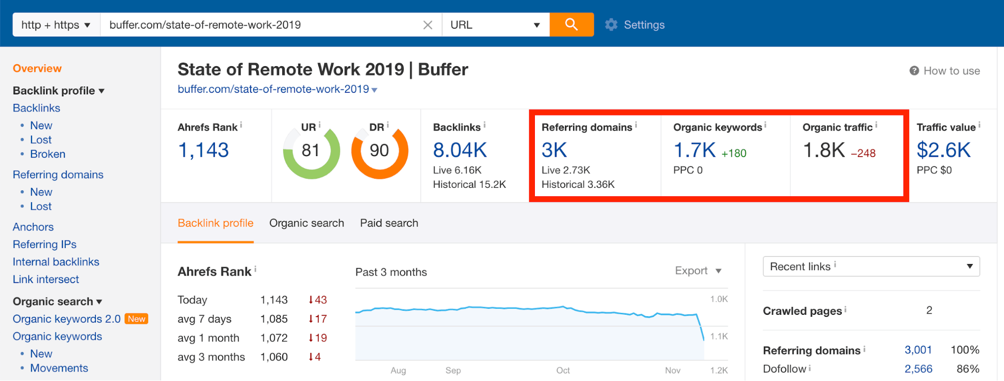Click the Historical 15.2K backlinks text

pos(470,184)
